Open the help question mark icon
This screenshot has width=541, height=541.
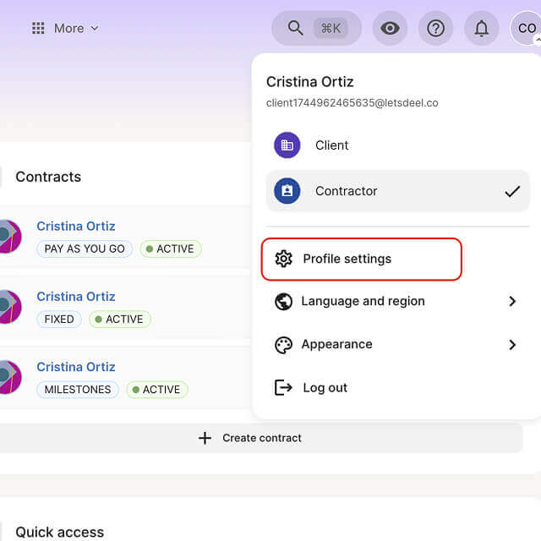pyautogui.click(x=435, y=28)
